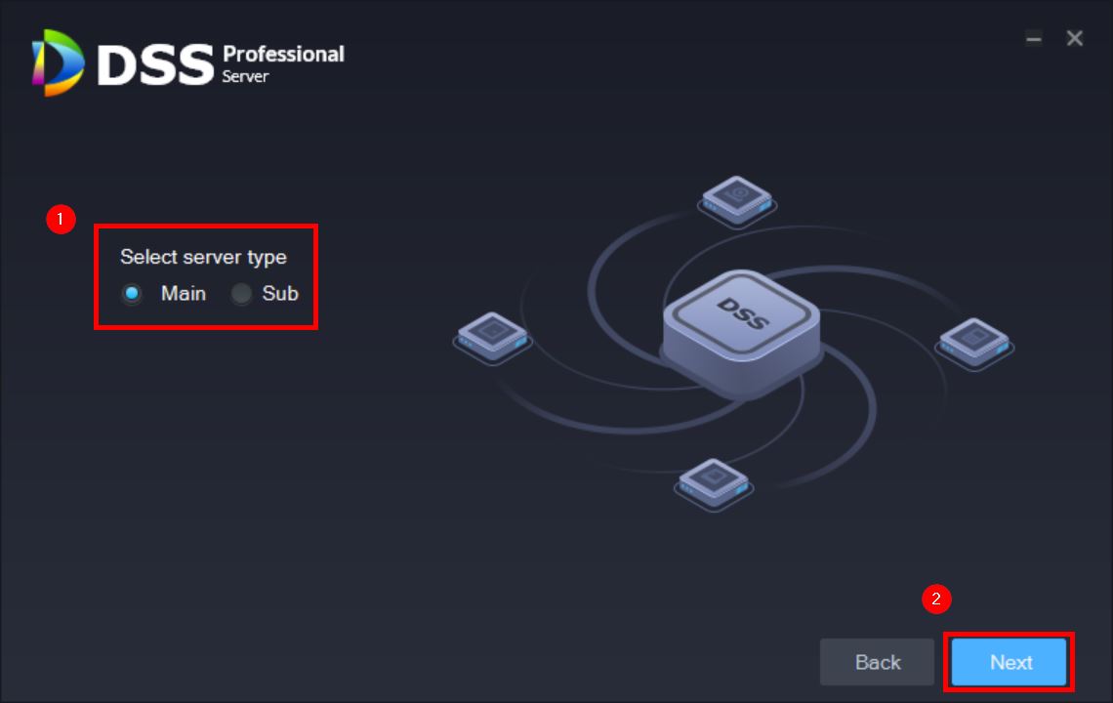Close the DSS installer window

[x=1075, y=38]
